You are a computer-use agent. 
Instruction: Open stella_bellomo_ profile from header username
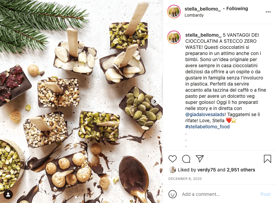203,9
